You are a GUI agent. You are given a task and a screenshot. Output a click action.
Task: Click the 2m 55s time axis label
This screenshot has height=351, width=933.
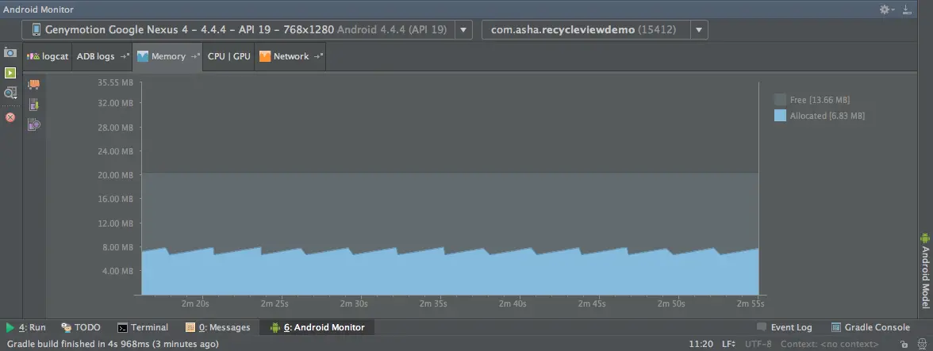[751, 303]
